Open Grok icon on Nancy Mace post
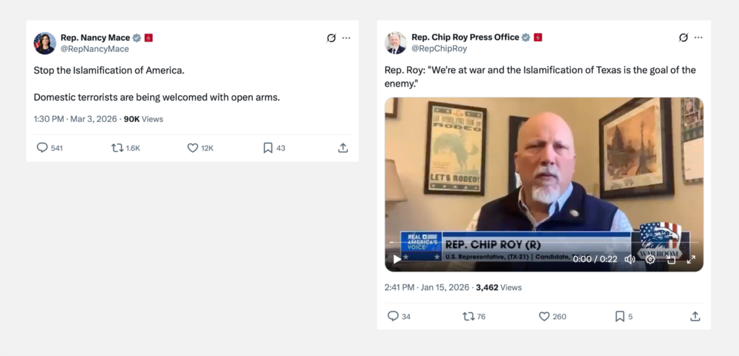 click(x=331, y=38)
